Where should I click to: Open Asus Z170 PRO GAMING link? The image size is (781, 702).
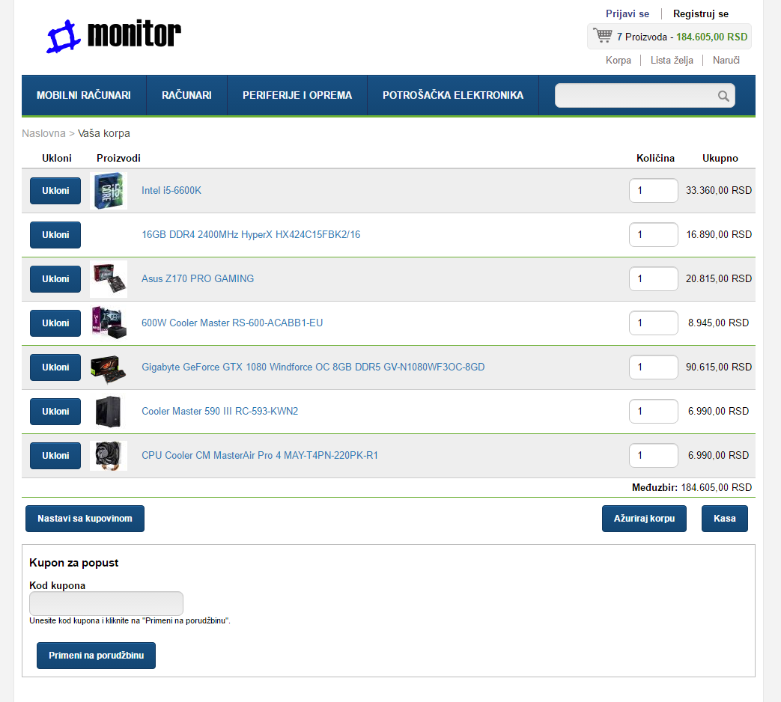tap(198, 279)
